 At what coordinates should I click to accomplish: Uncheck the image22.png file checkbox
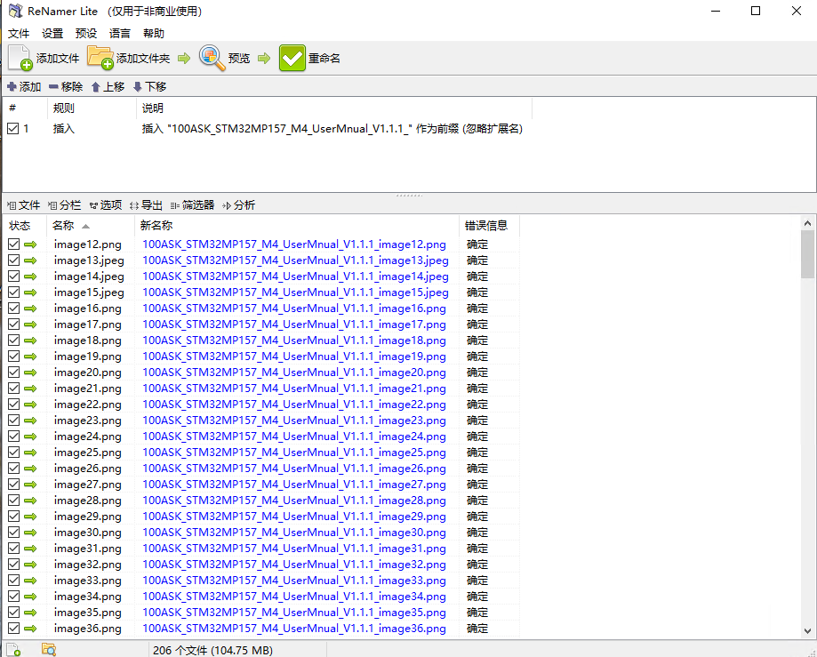click(x=13, y=404)
